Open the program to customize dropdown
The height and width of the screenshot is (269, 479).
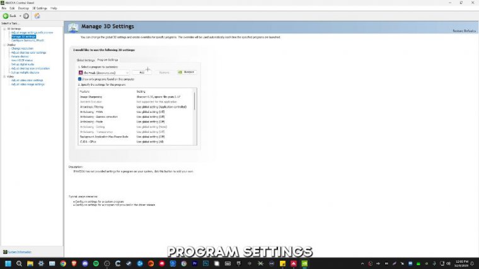(127, 72)
